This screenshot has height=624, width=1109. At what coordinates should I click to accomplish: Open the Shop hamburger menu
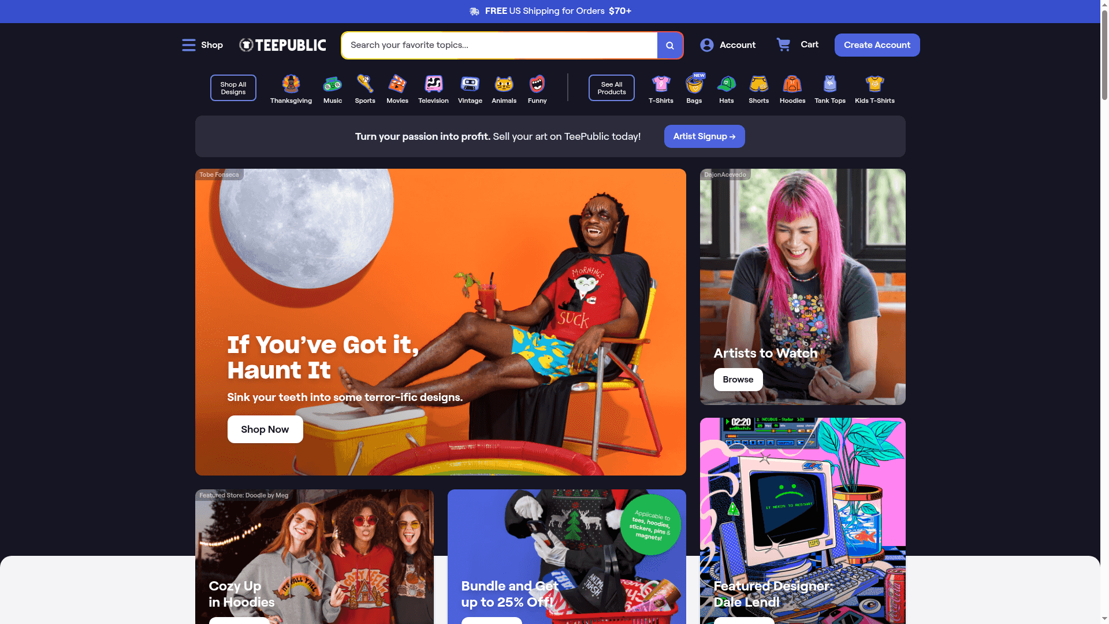[189, 44]
